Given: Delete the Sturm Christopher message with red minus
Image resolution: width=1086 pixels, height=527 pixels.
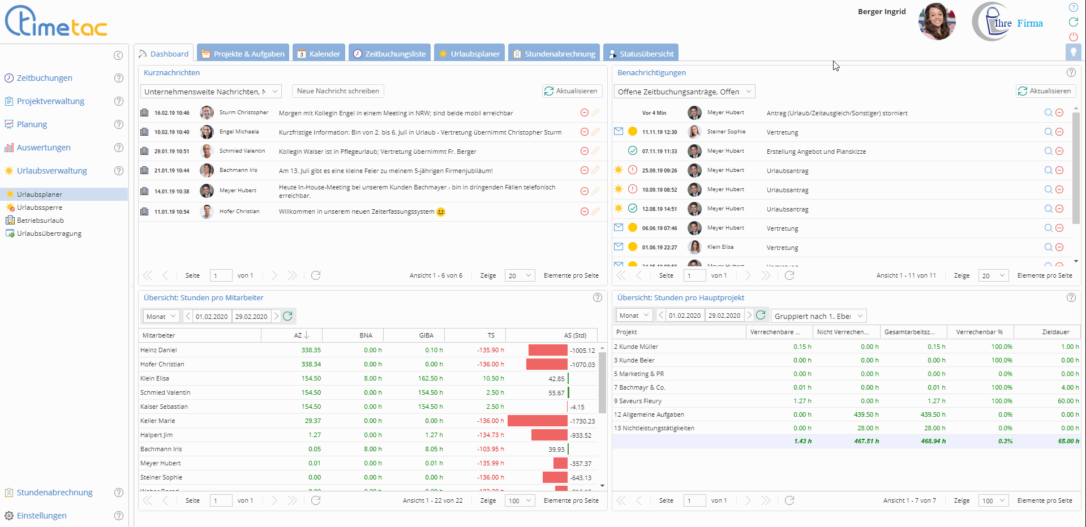Looking at the screenshot, I should [x=584, y=113].
